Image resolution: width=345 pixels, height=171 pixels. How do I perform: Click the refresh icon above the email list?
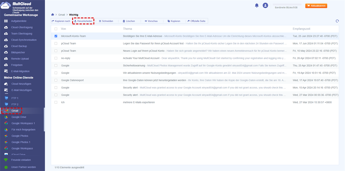(337, 21)
